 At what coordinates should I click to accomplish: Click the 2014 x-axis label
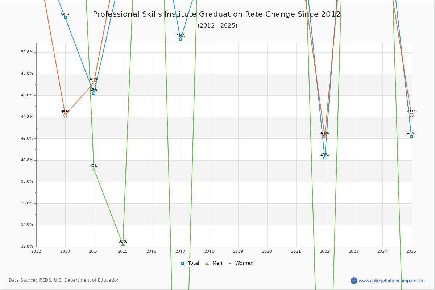click(x=94, y=251)
